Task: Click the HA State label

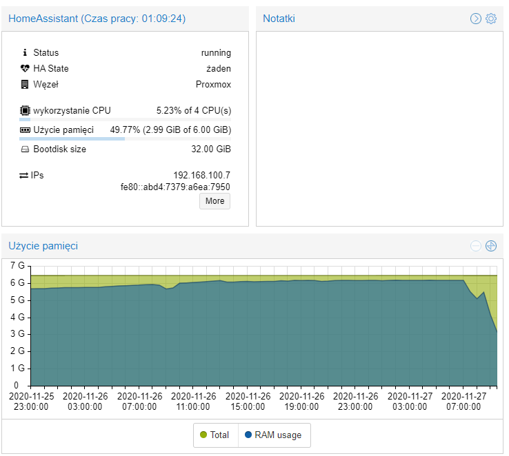Action: (x=51, y=68)
